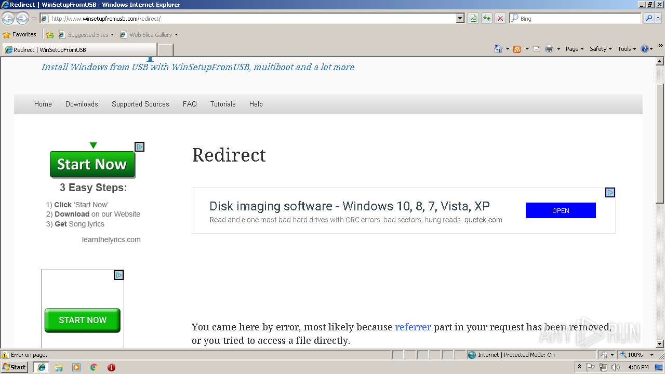Click the Help question mark icon
Image resolution: width=665 pixels, height=374 pixels.
645,49
